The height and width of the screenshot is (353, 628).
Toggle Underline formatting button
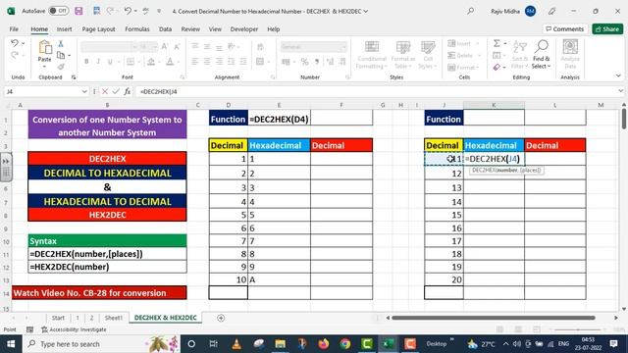coord(110,62)
